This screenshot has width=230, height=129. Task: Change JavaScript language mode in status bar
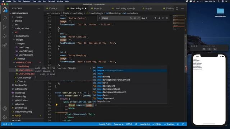(x=145, y=124)
